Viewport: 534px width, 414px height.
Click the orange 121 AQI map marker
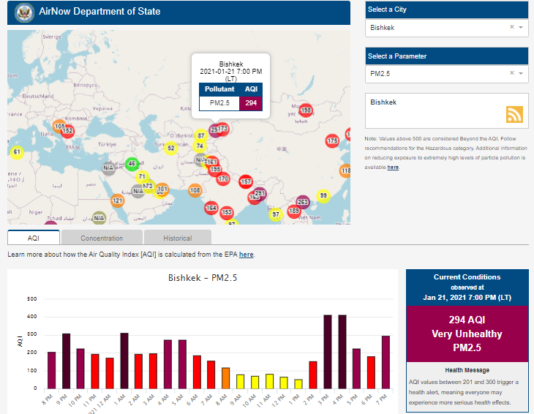[x=118, y=200]
